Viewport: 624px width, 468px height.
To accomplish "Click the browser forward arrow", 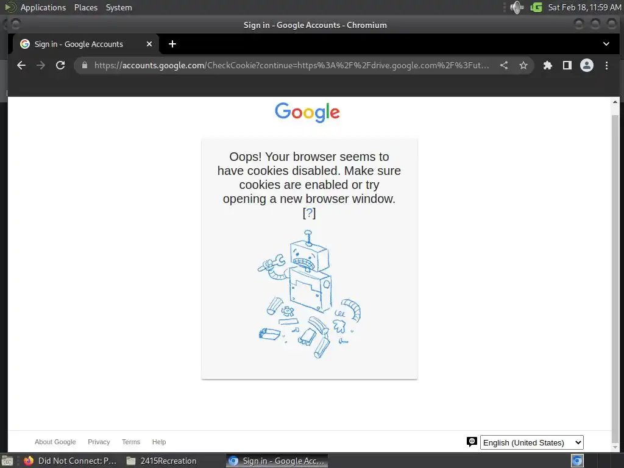I will coord(41,65).
